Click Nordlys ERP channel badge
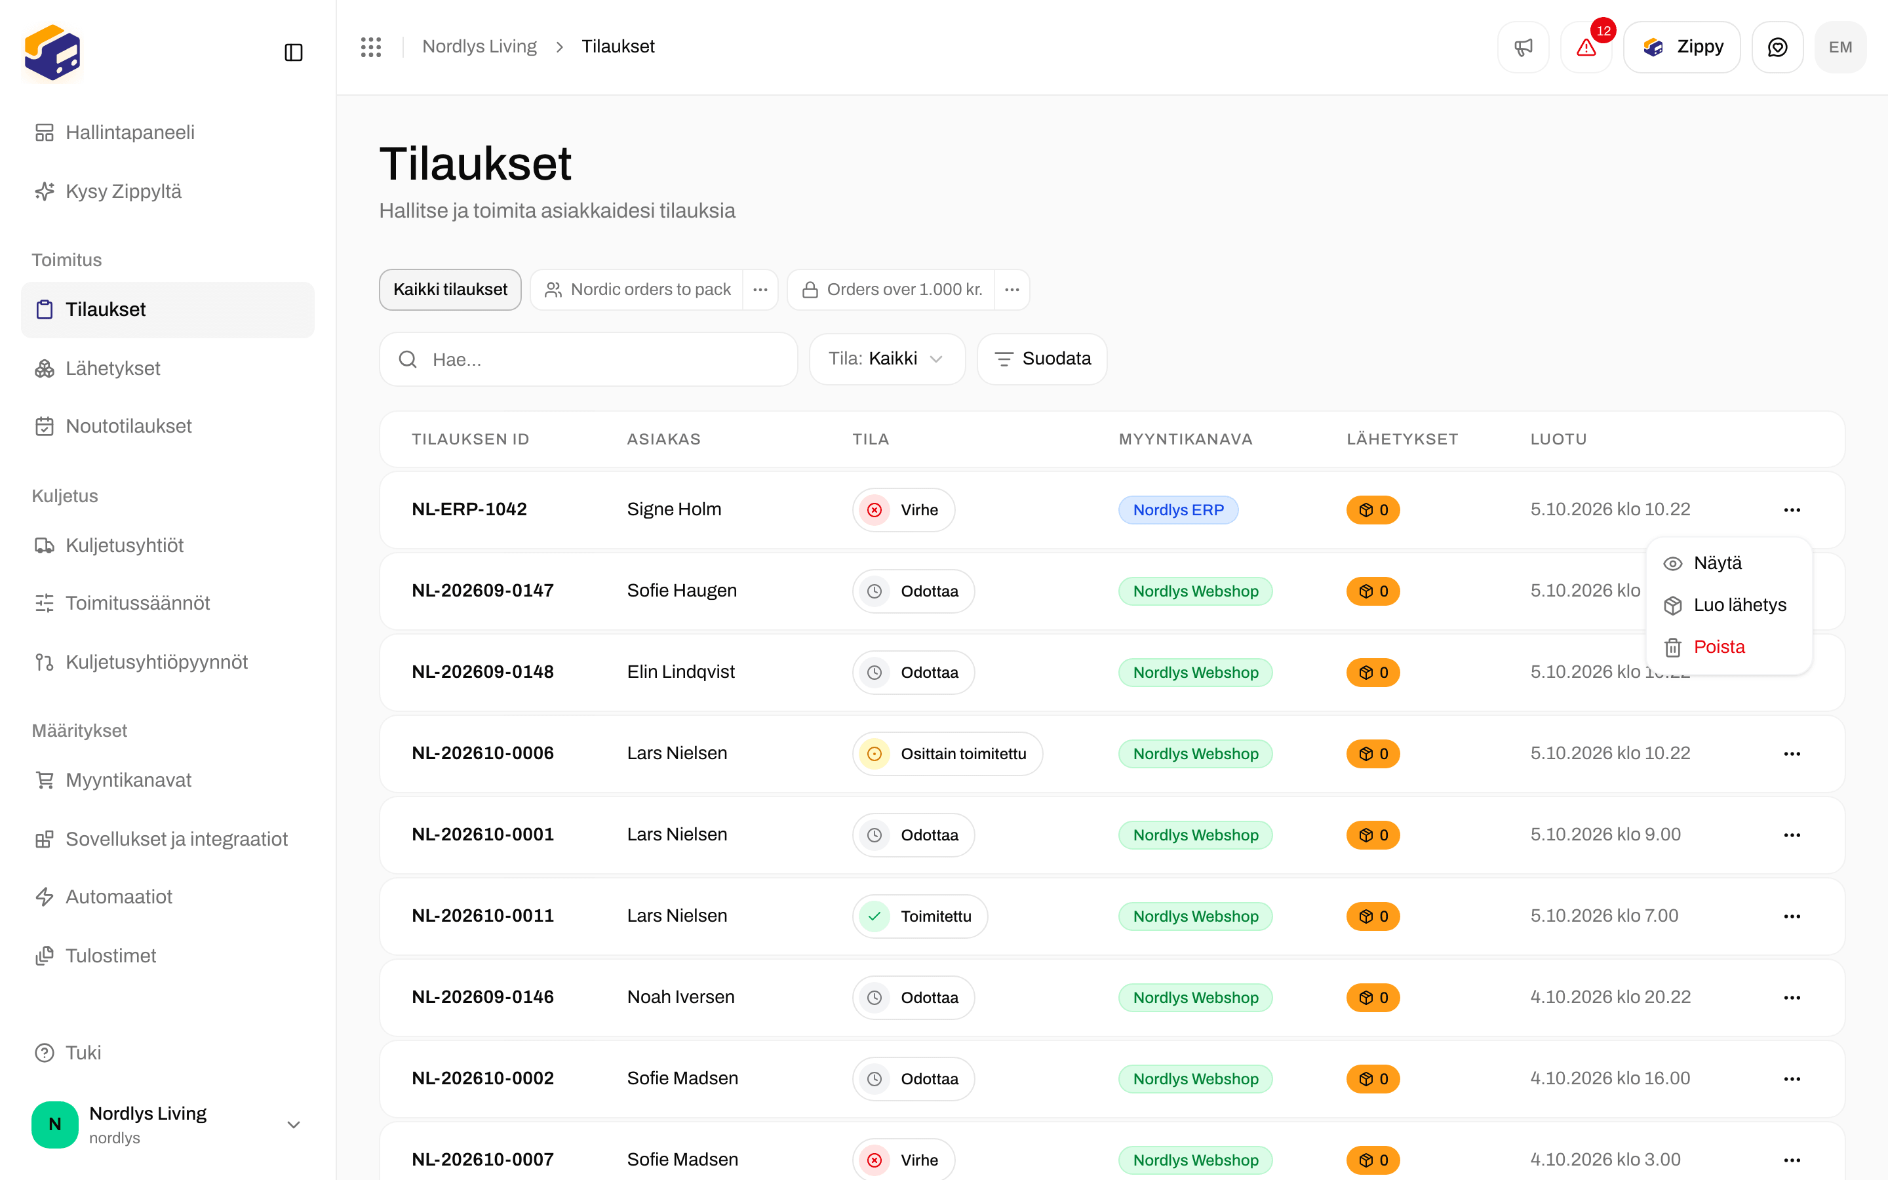 pos(1178,509)
